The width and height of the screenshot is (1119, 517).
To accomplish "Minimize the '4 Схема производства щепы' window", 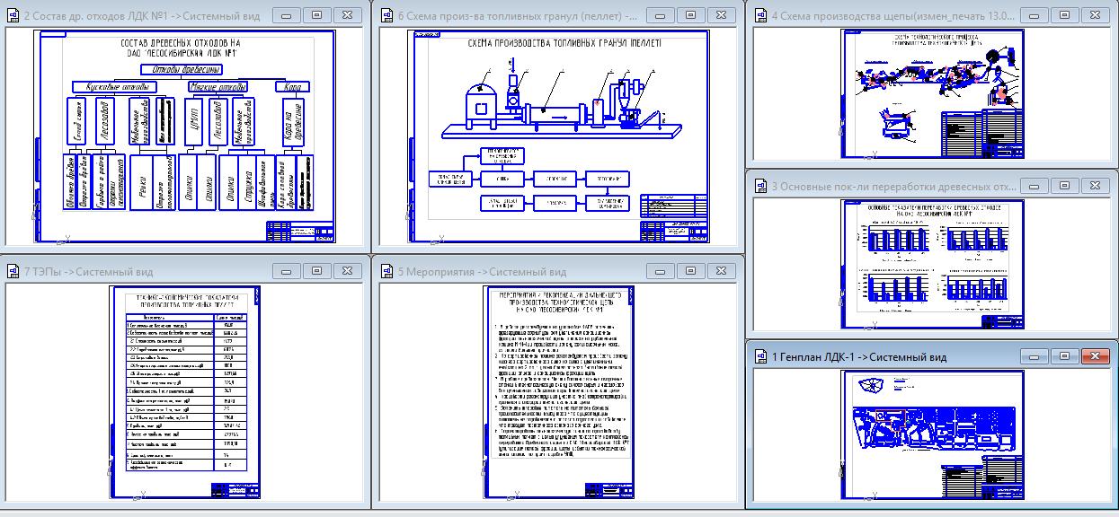I will pos(1034,15).
